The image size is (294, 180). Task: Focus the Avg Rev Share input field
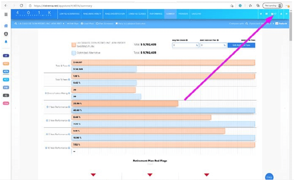184,45
